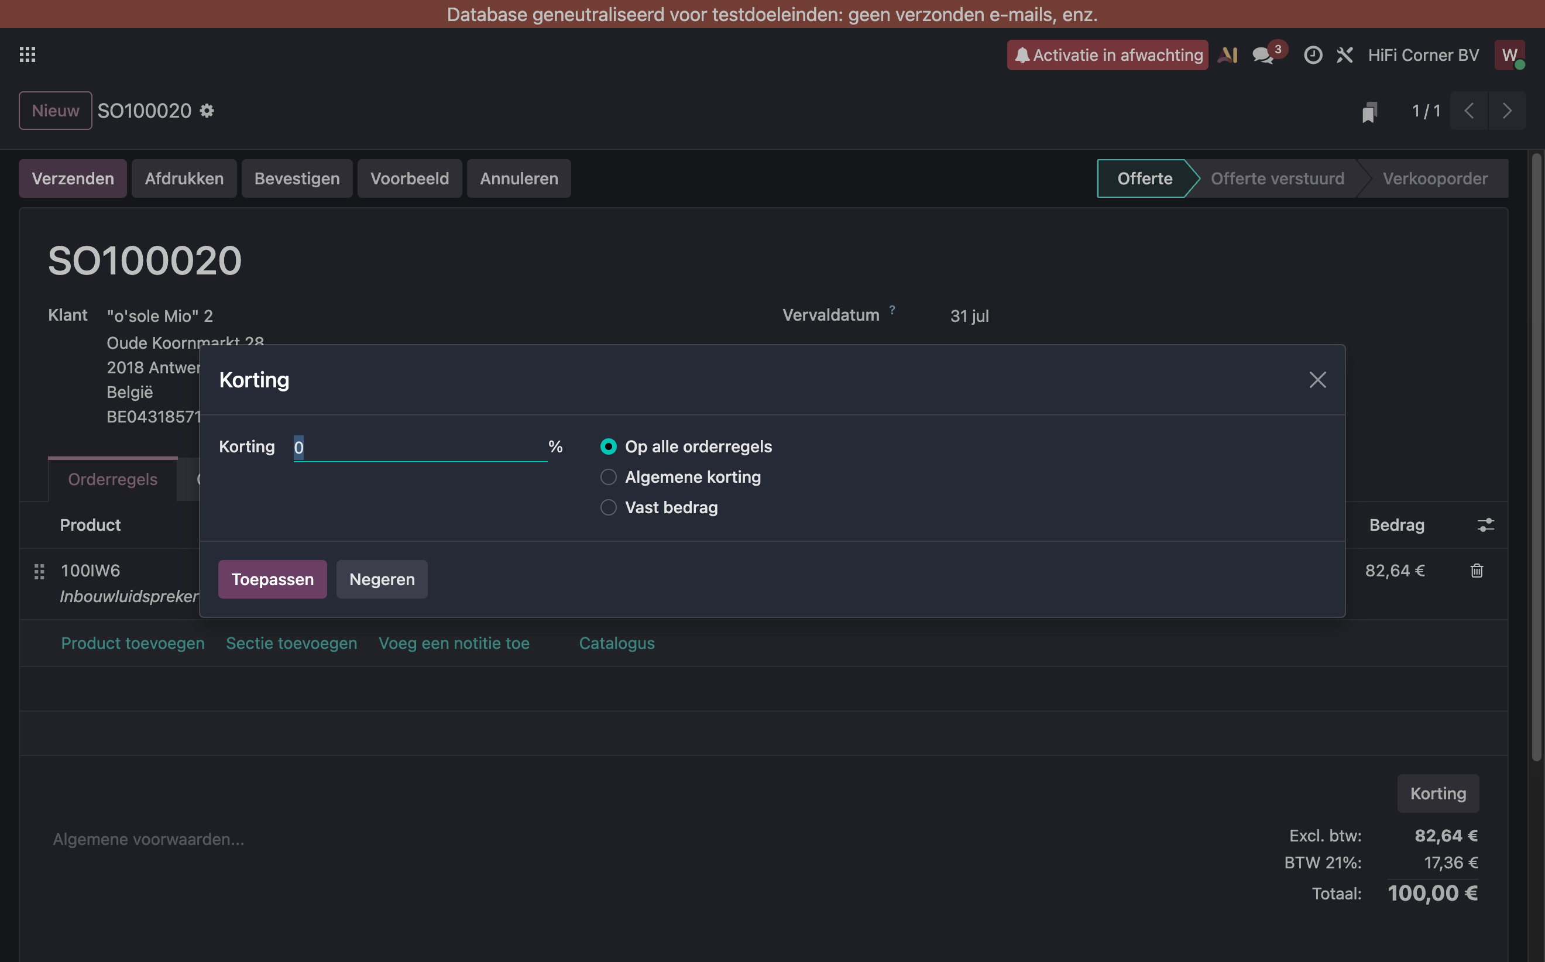The image size is (1545, 962).
Task: Click the Activatie in afwachting bell
Action: coord(1107,56)
